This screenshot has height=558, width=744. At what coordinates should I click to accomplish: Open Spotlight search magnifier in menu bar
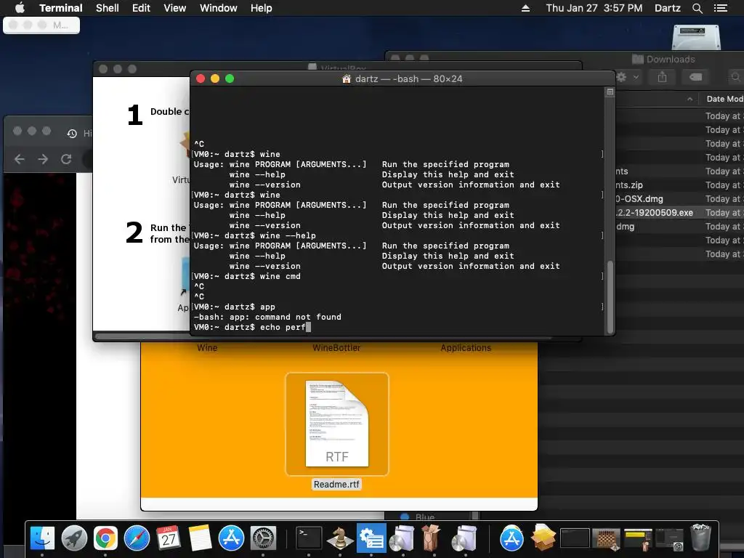(x=697, y=8)
